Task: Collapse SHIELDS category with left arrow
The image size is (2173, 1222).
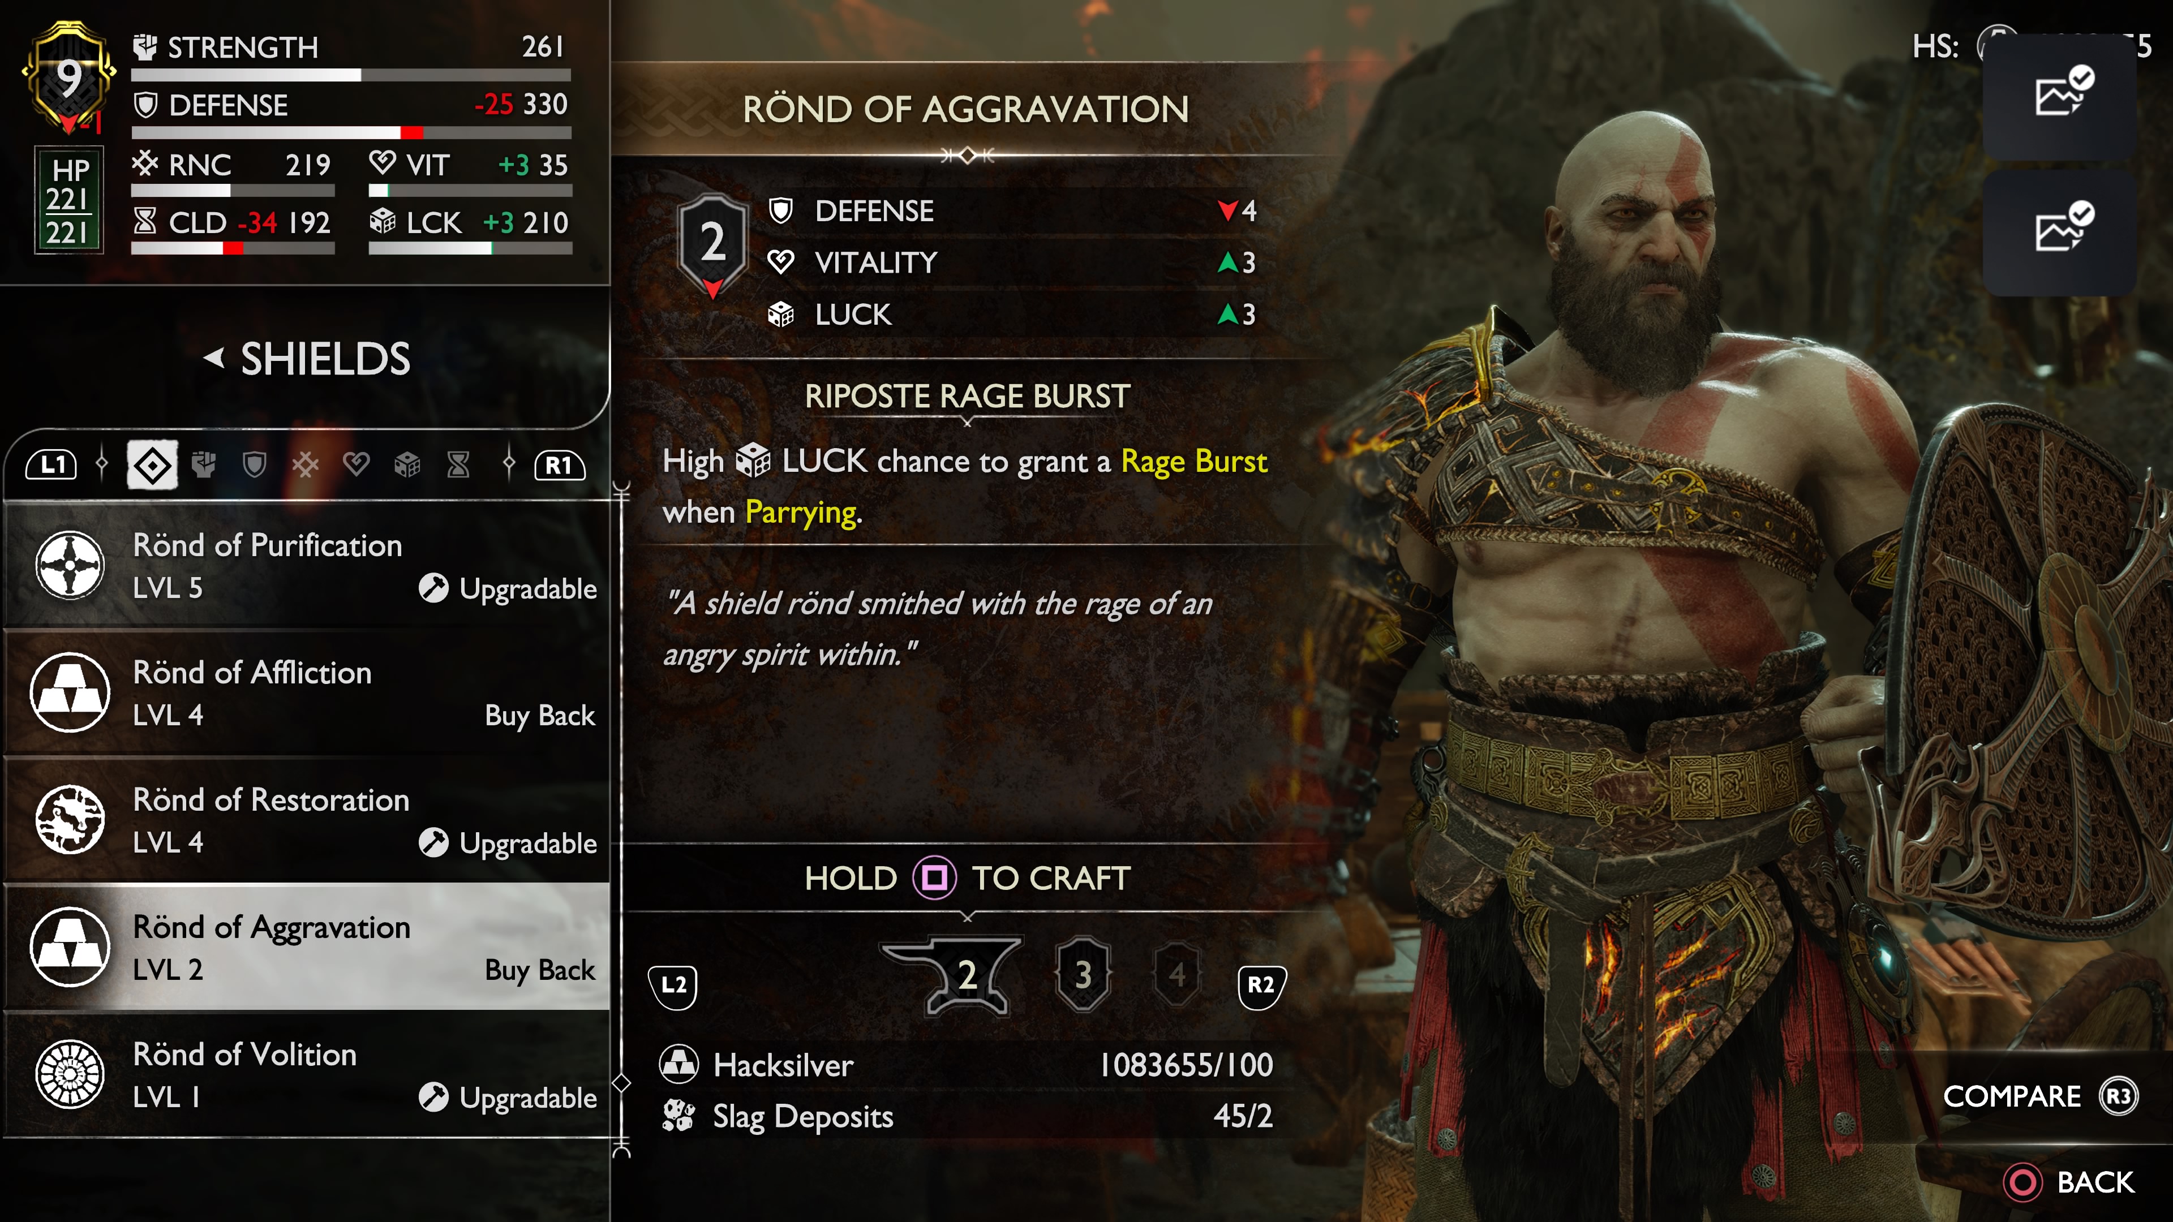Action: coord(214,359)
